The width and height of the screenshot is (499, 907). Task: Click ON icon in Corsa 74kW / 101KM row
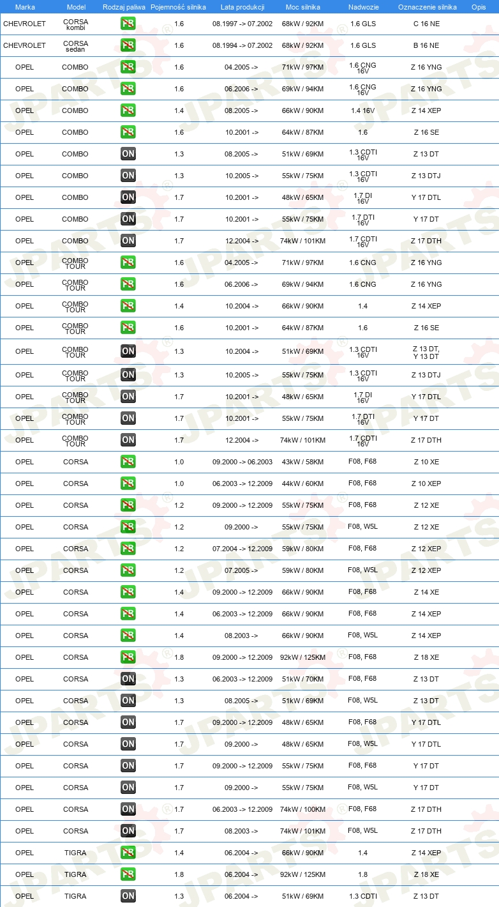coord(128,831)
